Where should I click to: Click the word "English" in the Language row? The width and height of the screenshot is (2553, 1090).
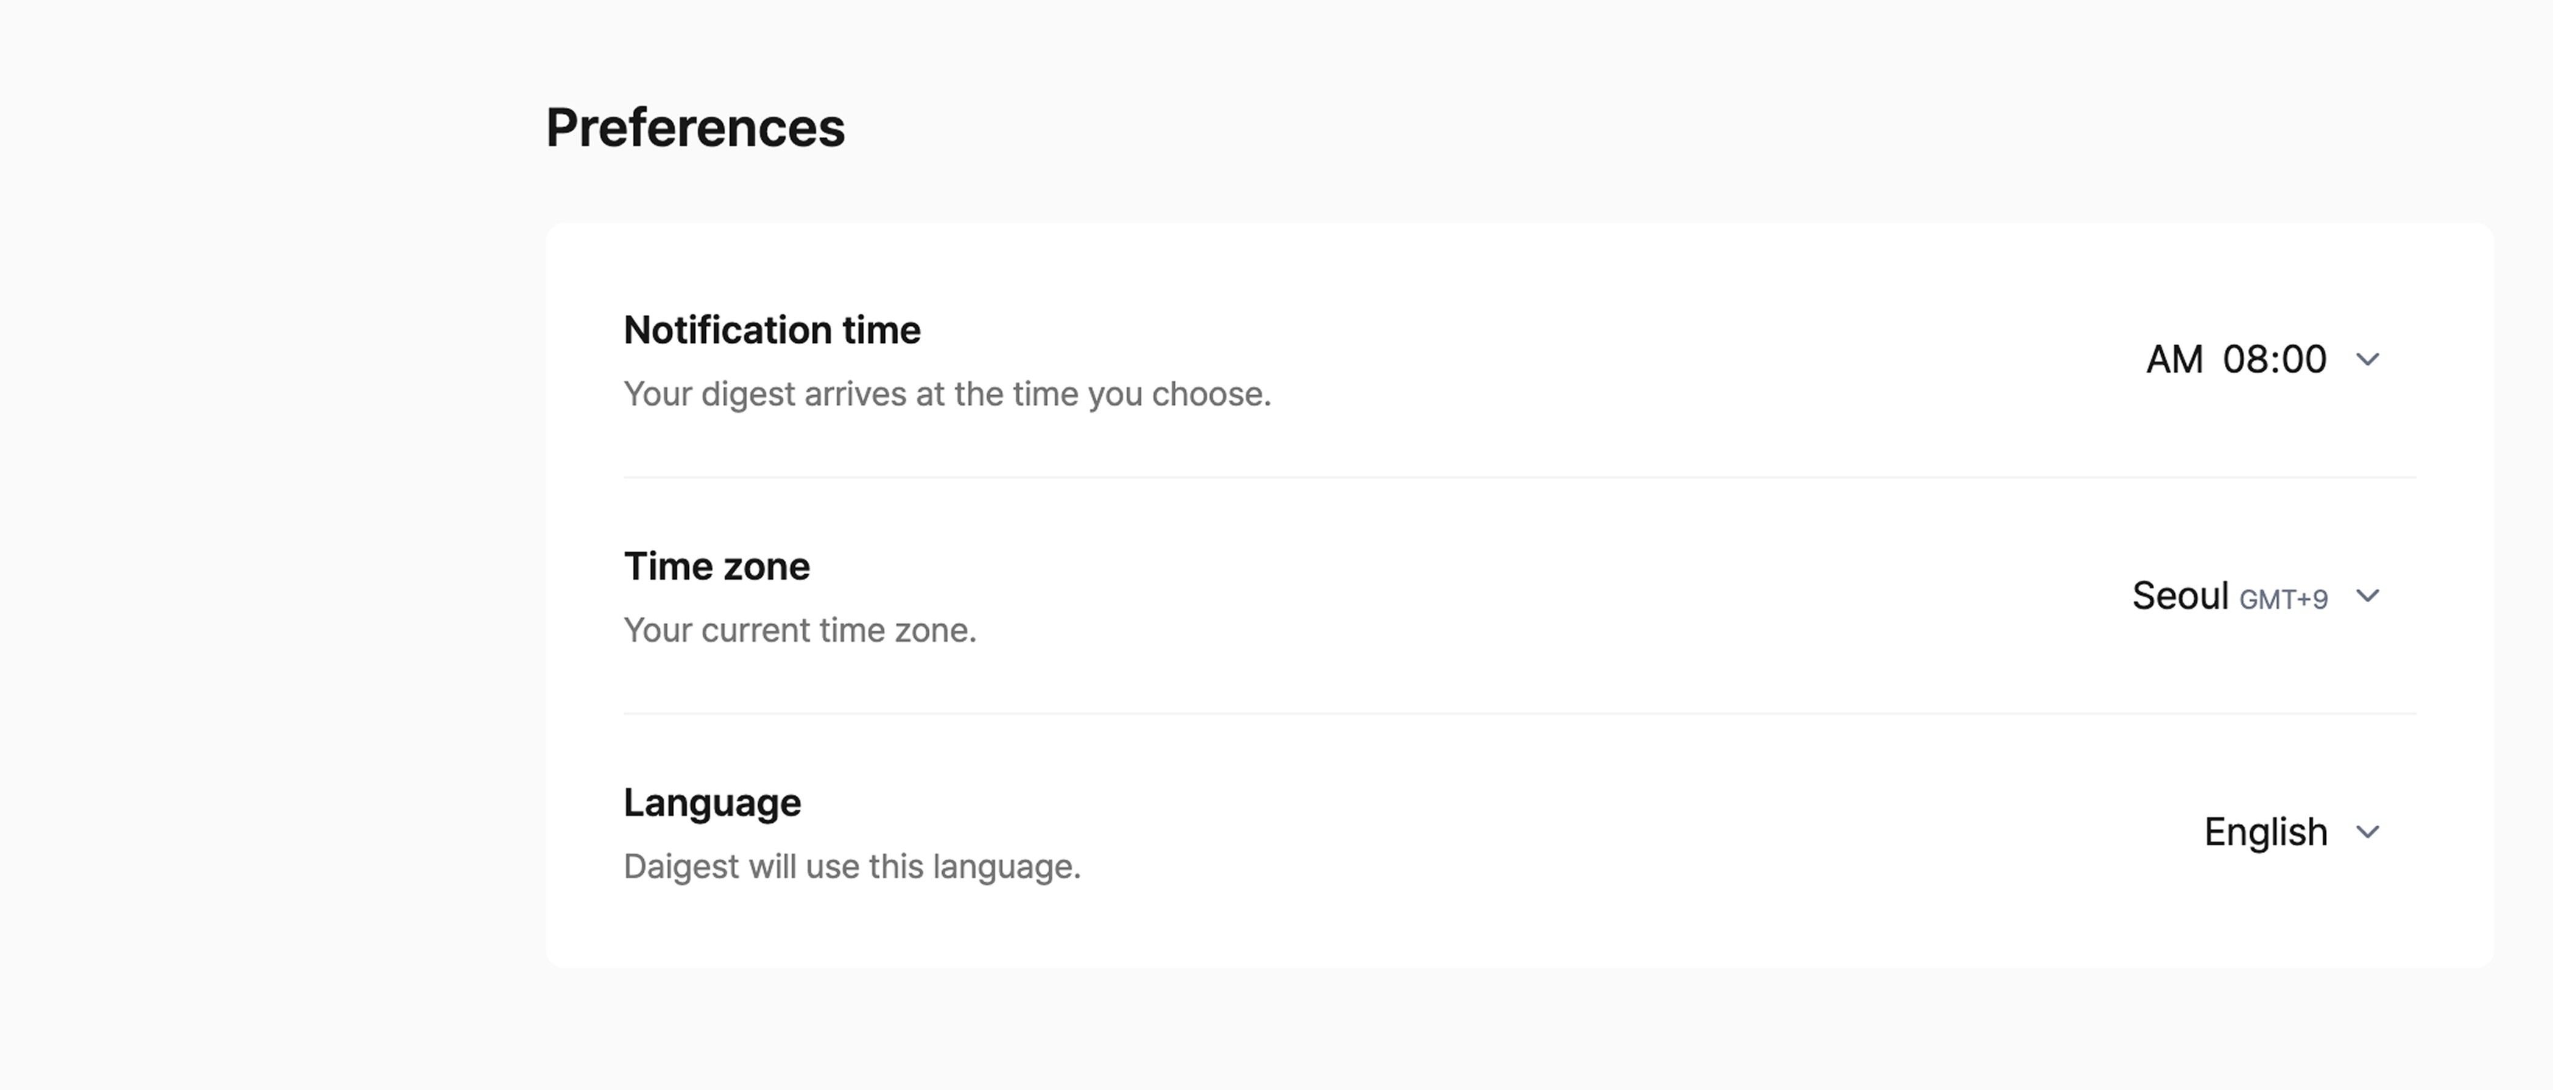pos(2266,831)
